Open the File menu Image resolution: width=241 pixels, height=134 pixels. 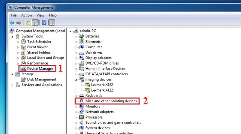pos(14,15)
